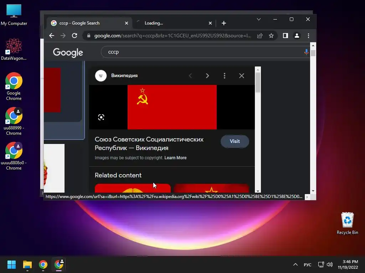Open the second related content thumbnail
The image size is (365, 273).
pos(211,188)
